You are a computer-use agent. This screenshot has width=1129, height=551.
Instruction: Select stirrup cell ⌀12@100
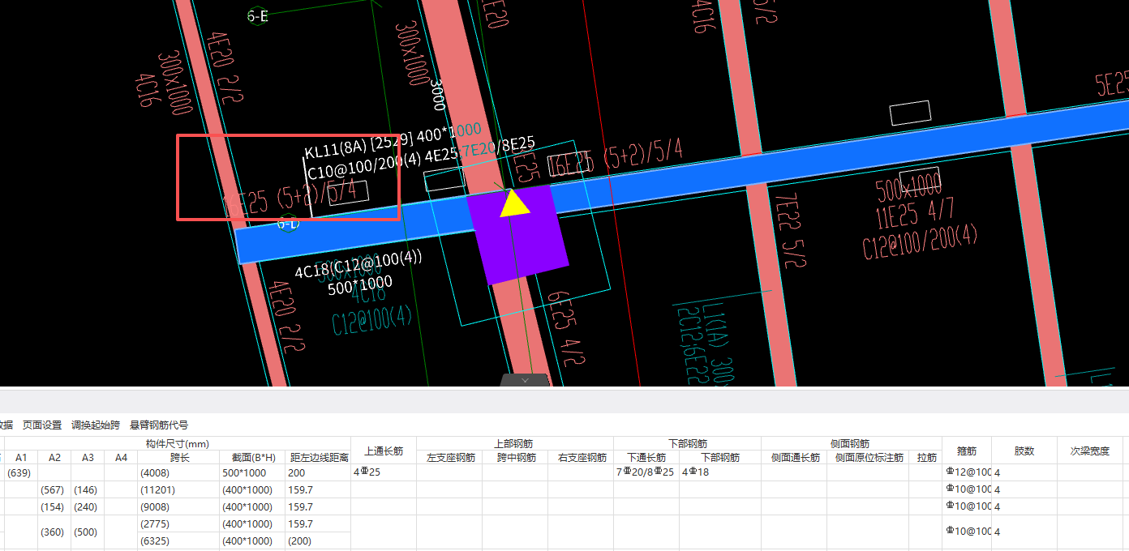coord(966,472)
